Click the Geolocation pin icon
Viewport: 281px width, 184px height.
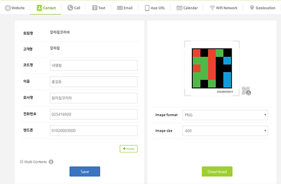click(252, 8)
